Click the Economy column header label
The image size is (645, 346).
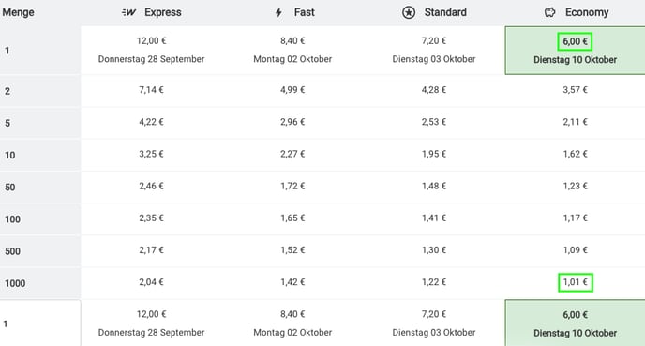click(x=587, y=12)
